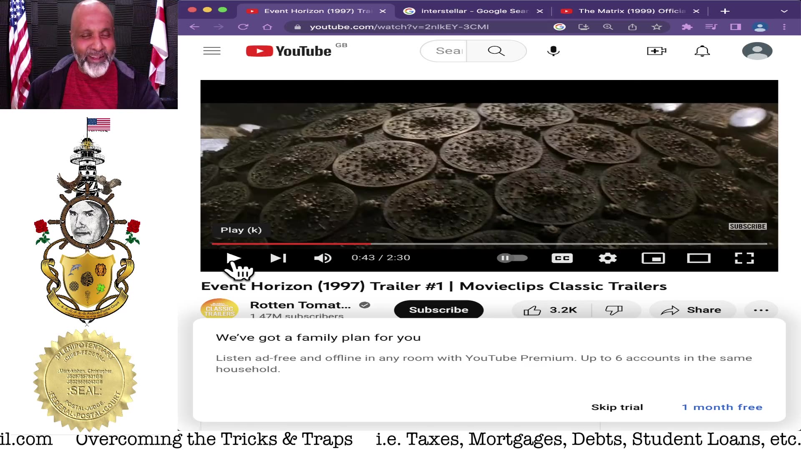The width and height of the screenshot is (801, 450).
Task: Close the interstellar Google tab
Action: [x=540, y=11]
